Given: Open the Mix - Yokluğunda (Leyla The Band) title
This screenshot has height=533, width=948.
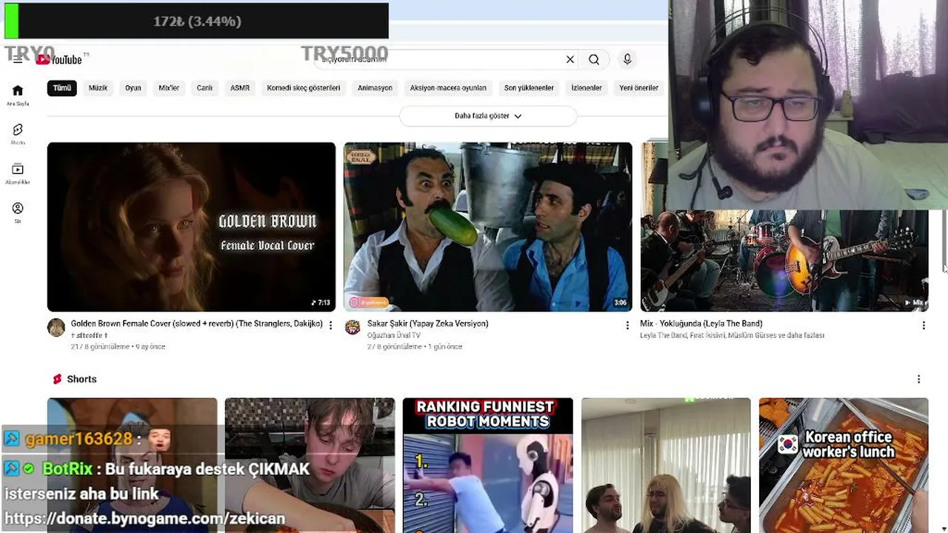Looking at the screenshot, I should pyautogui.click(x=701, y=324).
